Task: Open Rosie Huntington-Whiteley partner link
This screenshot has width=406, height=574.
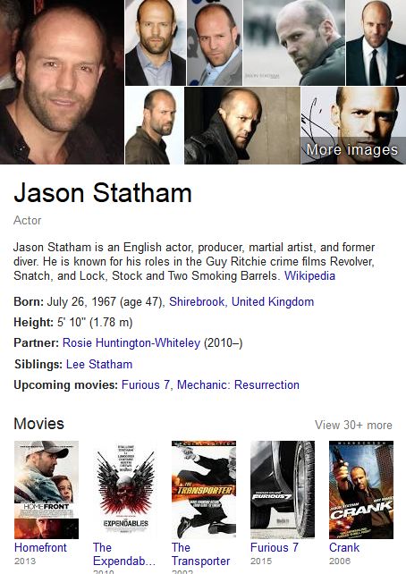Action: [x=131, y=342]
